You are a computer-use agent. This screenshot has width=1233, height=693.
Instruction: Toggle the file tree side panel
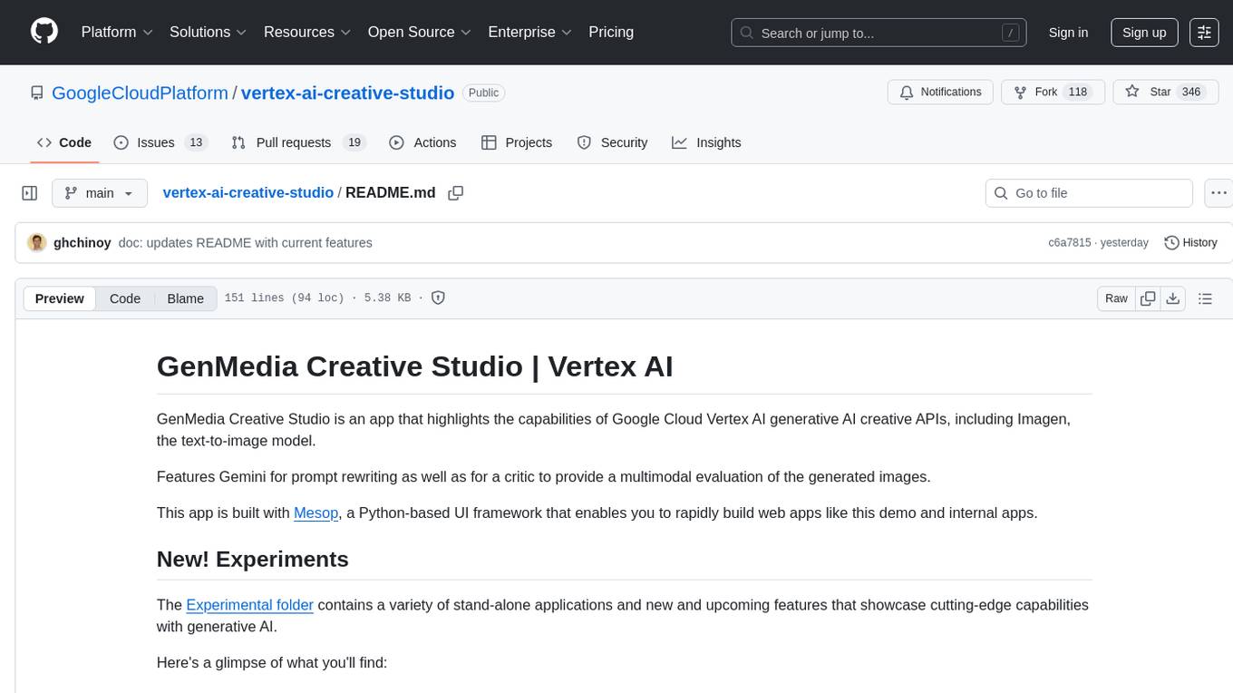(x=30, y=193)
